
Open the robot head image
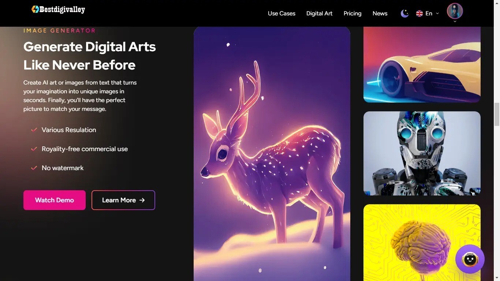[422, 153]
